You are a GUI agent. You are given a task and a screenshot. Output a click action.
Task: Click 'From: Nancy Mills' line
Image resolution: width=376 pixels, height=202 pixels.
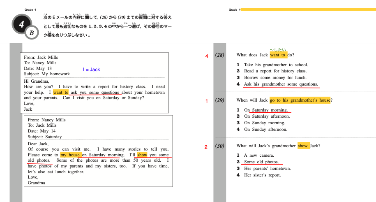coord(46,120)
